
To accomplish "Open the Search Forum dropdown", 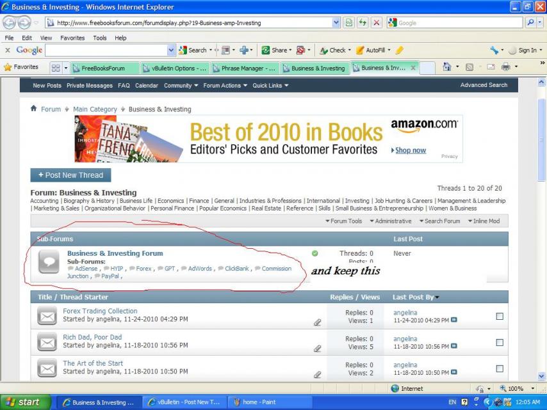I will pyautogui.click(x=439, y=221).
